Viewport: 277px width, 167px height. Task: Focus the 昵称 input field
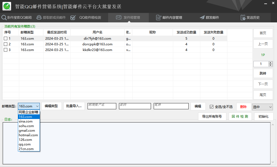coord(171,106)
